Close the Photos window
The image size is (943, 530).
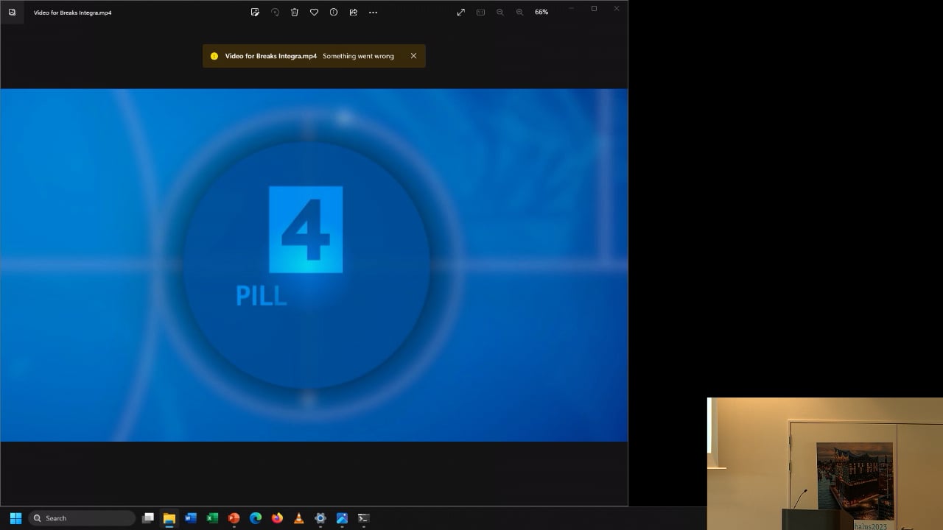tap(617, 9)
